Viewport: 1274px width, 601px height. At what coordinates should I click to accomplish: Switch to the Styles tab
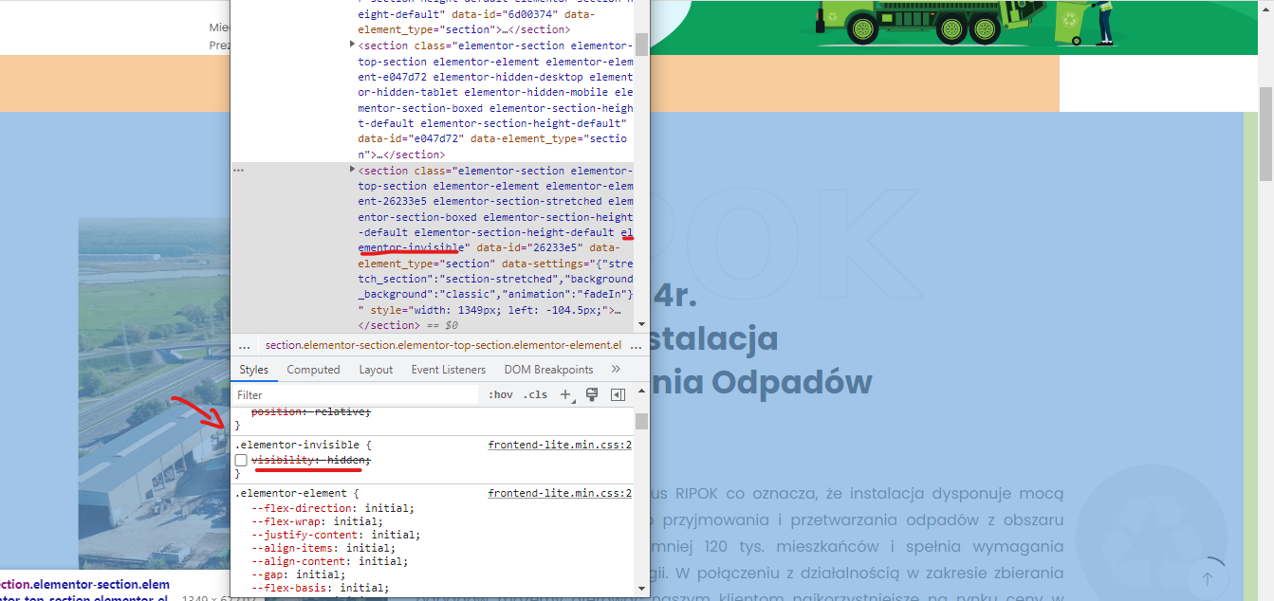(253, 370)
